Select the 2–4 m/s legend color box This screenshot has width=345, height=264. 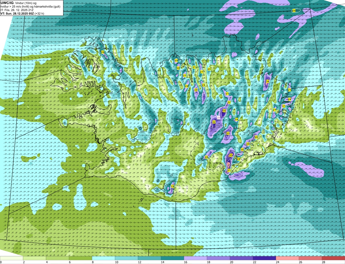point(35,258)
